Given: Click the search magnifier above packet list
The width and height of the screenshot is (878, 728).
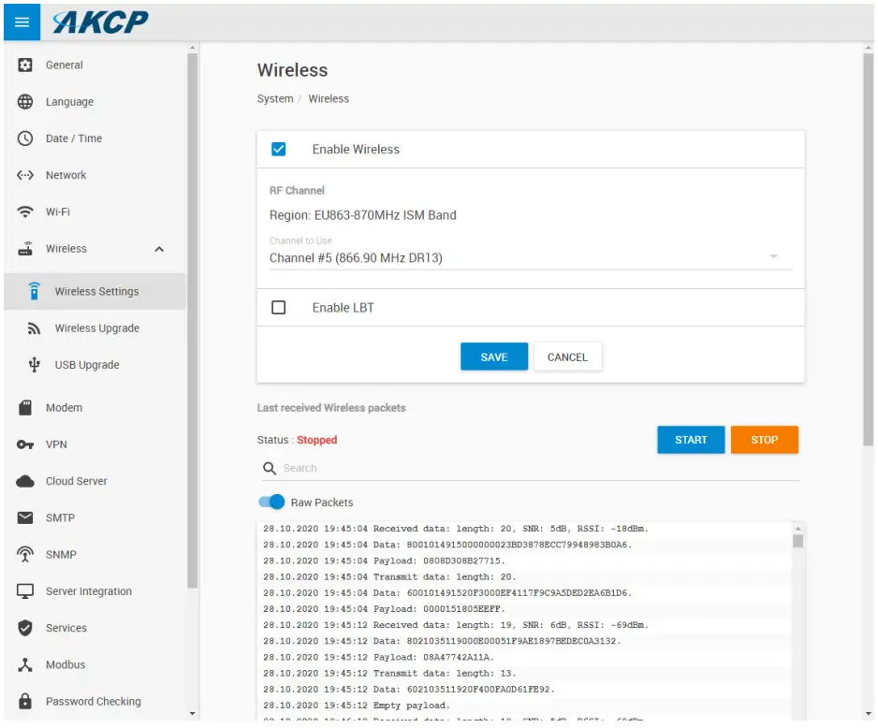Looking at the screenshot, I should point(271,466).
